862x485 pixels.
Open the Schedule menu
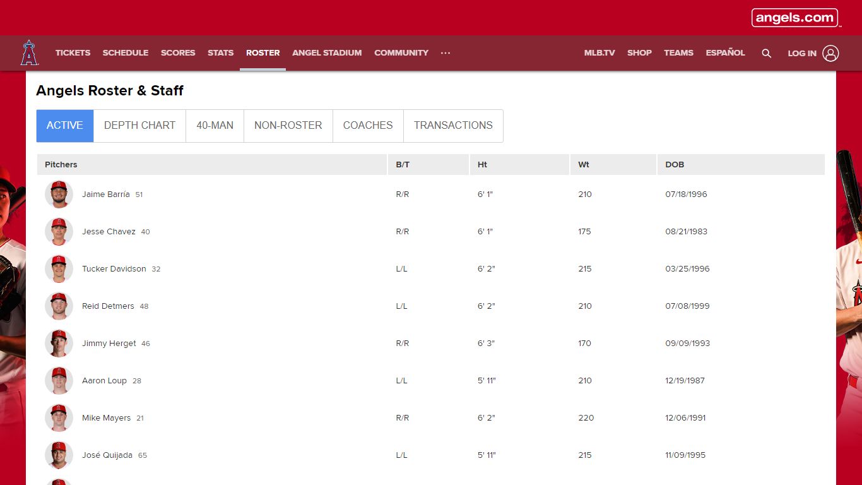[x=126, y=53]
